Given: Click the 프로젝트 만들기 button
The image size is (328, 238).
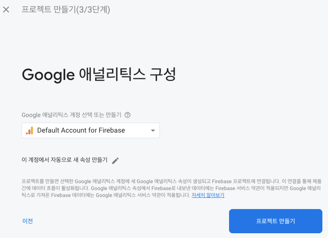Looking at the screenshot, I should coord(276,221).
